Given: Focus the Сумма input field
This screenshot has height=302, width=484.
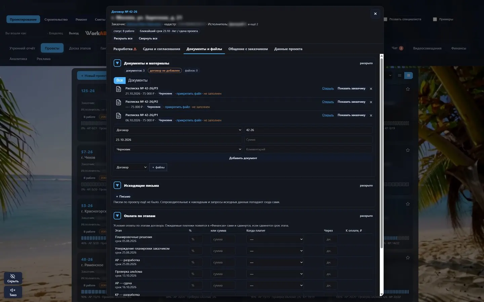Looking at the screenshot, I should pos(308,140).
